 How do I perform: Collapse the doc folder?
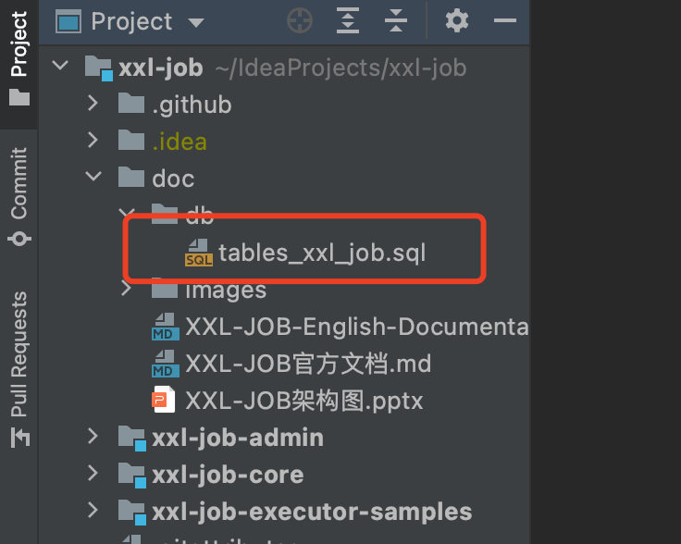pos(93,177)
